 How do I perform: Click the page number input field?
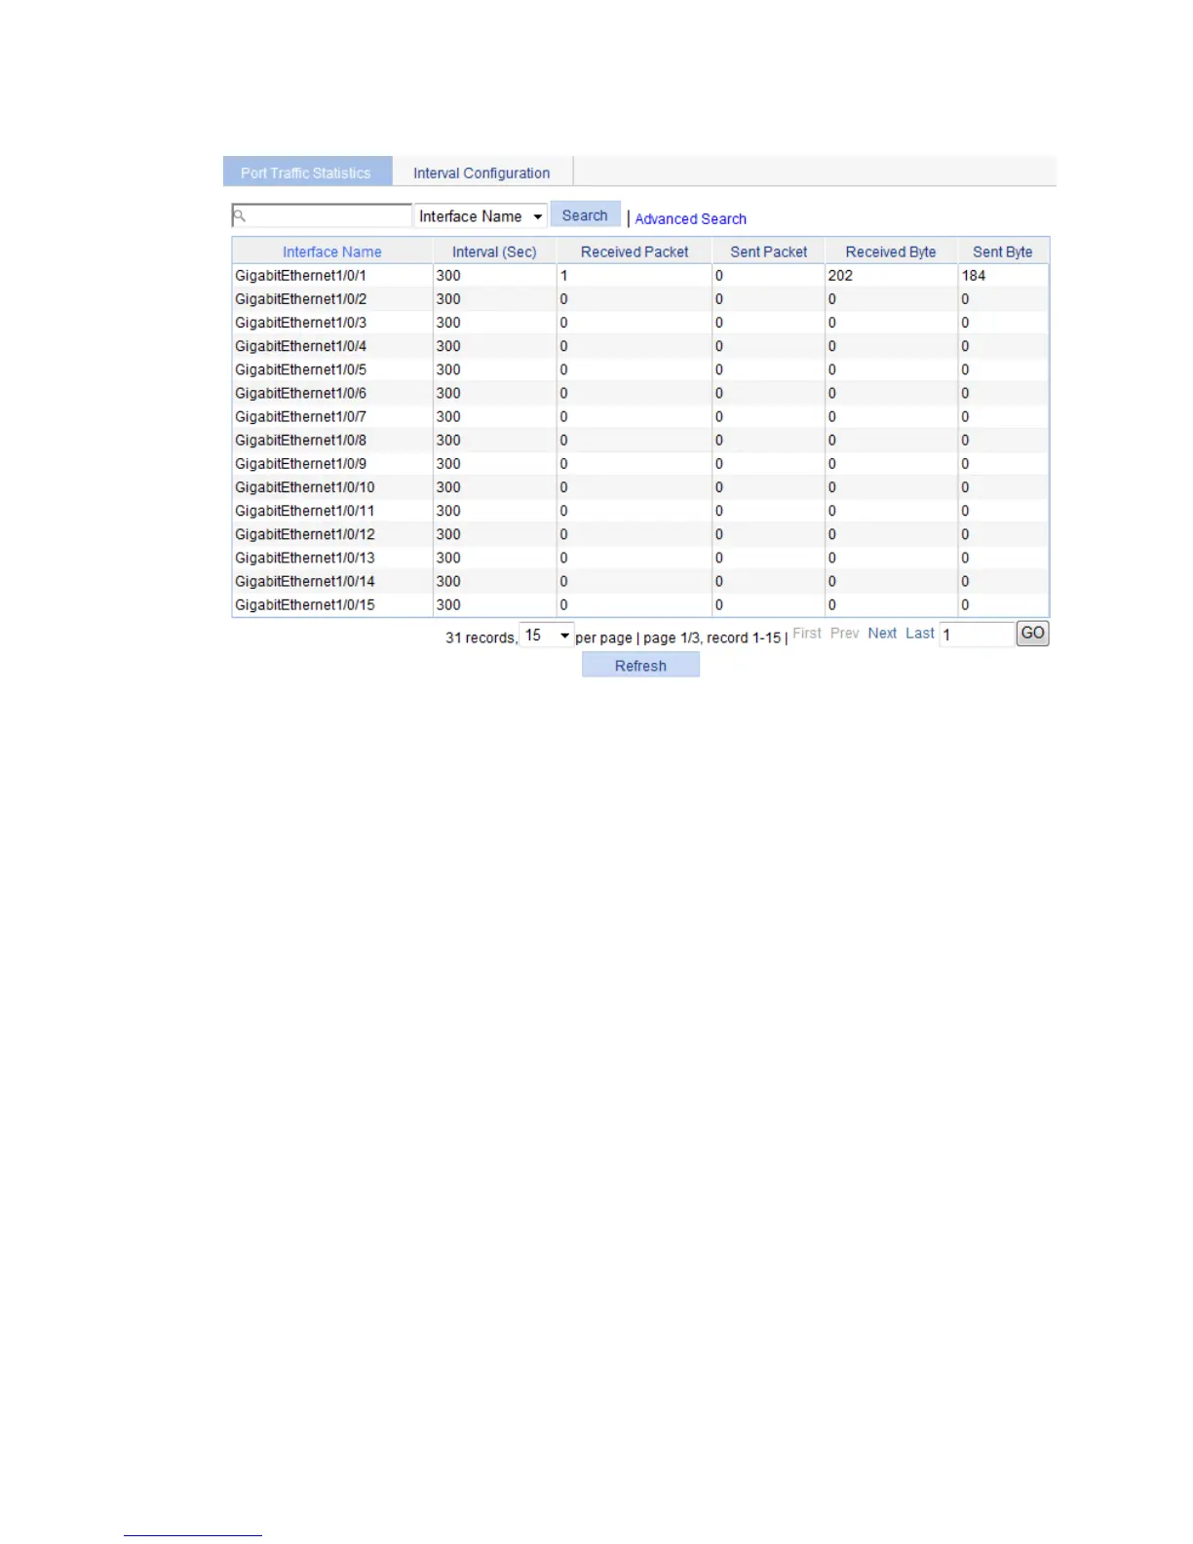[x=977, y=635]
